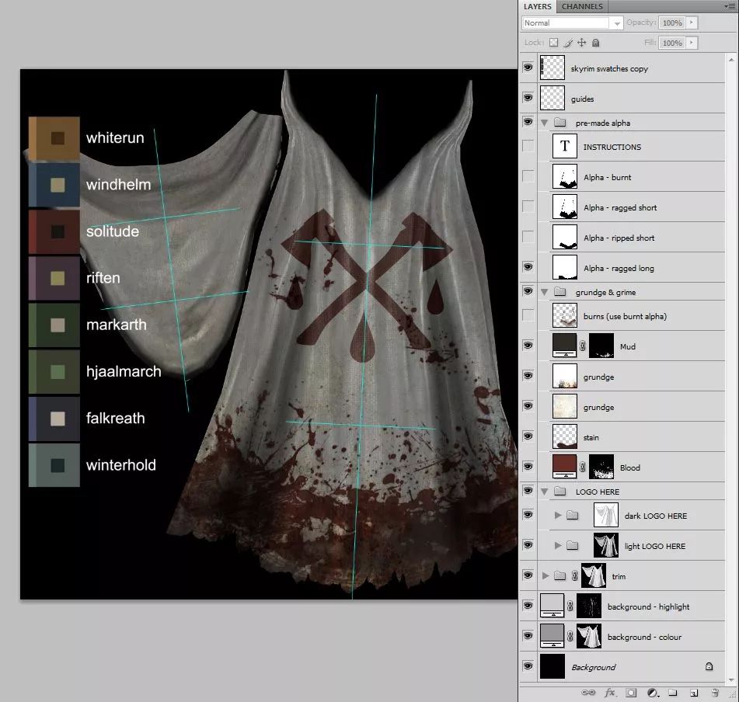Click the dark LOGO HERE folder icon
The image size is (739, 702).
point(572,515)
